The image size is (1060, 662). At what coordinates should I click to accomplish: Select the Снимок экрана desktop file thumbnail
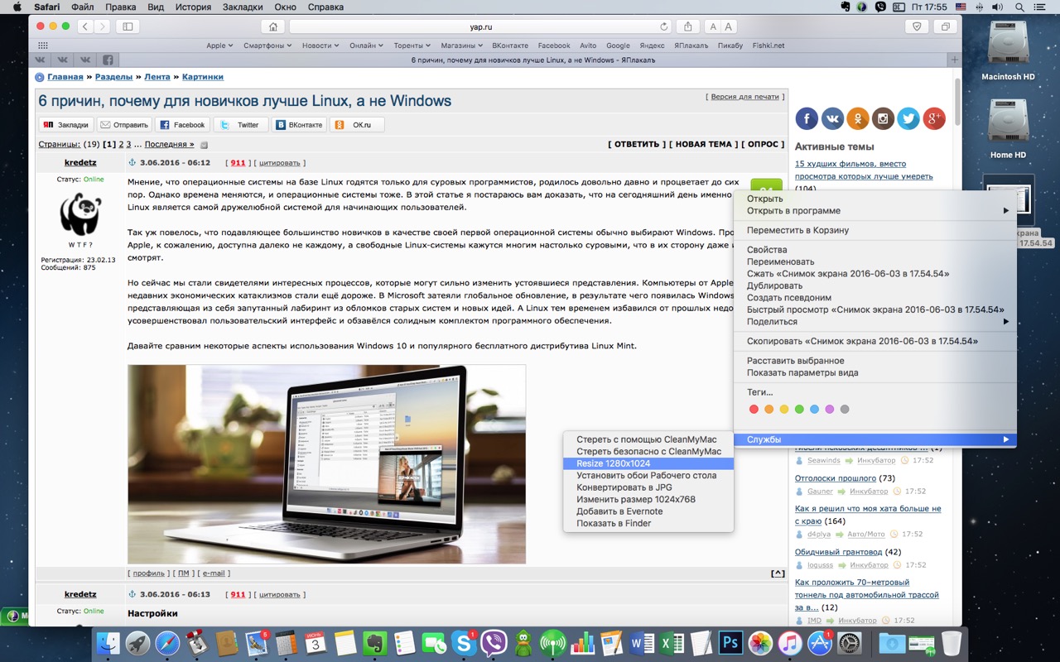tap(1009, 201)
